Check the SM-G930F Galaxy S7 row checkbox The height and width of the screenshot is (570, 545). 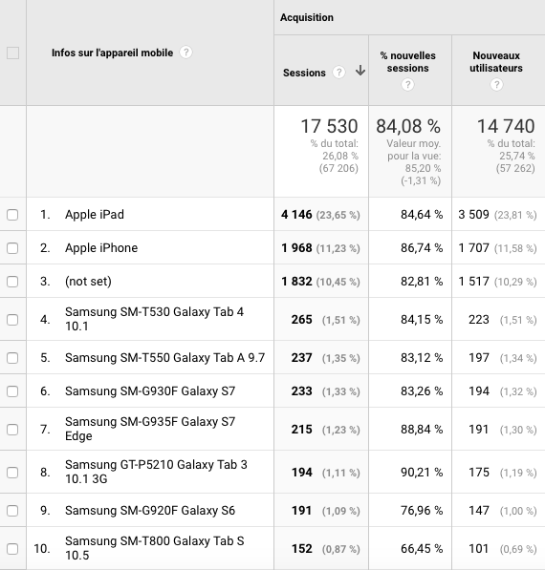12,391
